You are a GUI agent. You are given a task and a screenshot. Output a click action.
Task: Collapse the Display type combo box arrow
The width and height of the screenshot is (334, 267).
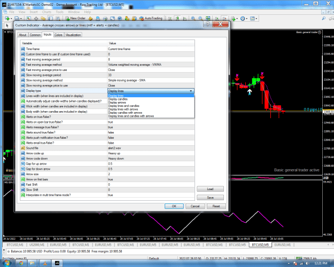coord(191,91)
